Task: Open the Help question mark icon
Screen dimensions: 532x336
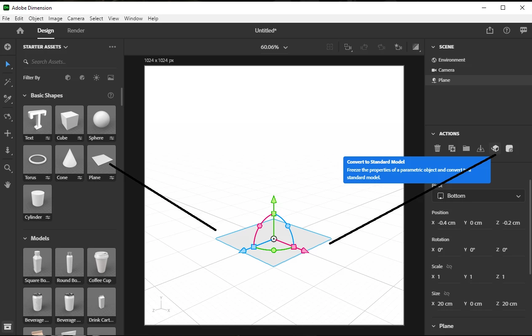Action: pyautogui.click(x=507, y=30)
